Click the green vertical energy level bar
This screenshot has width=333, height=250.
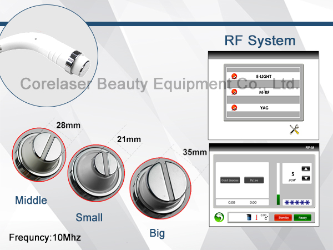277,198
